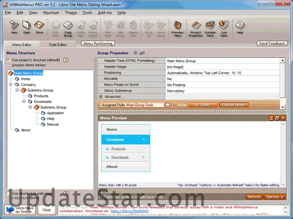The width and height of the screenshot is (293, 219).
Task: Open the Structure menu
Action: [x=51, y=13]
